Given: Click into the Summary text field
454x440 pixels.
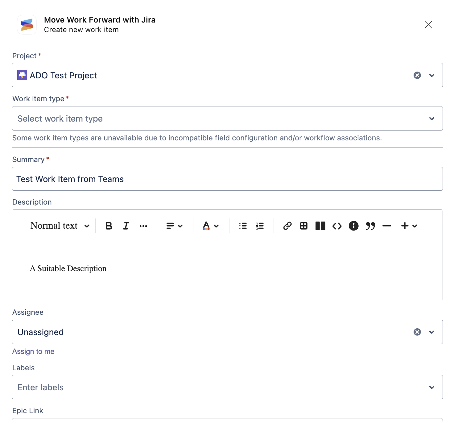Looking at the screenshot, I should click(x=227, y=179).
